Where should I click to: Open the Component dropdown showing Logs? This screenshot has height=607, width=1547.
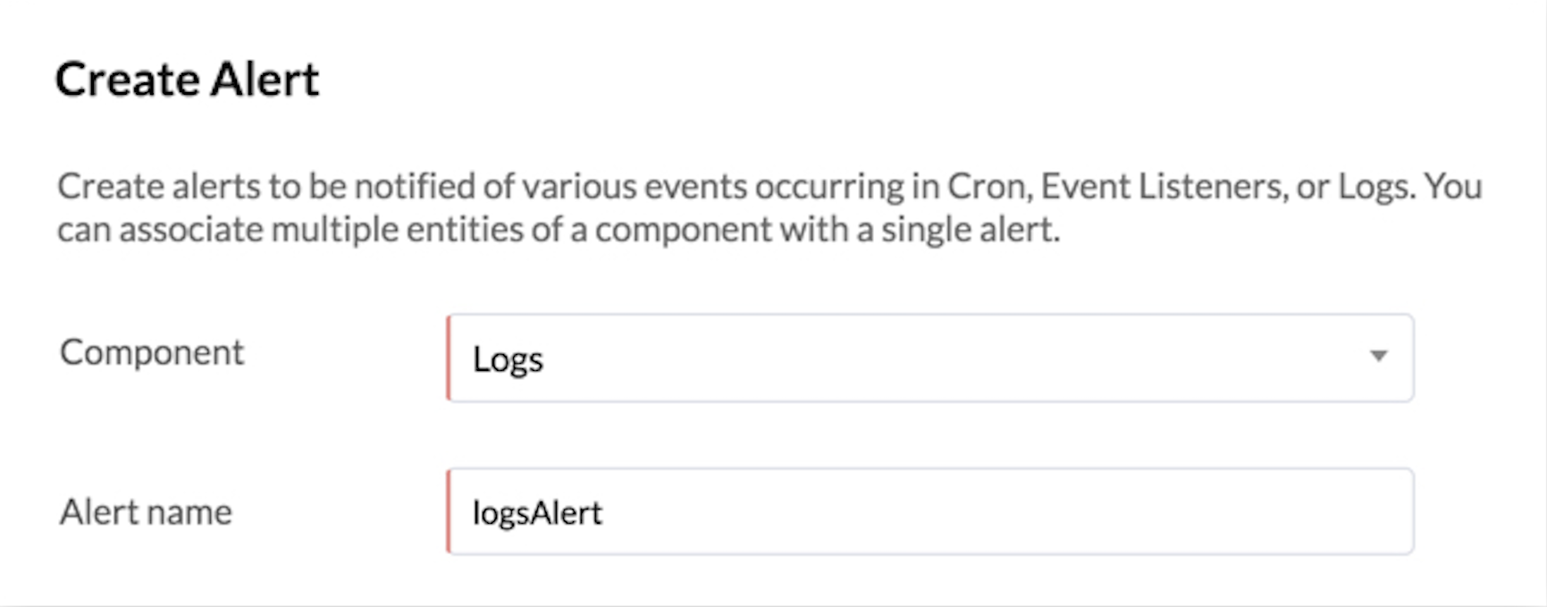tap(894, 358)
